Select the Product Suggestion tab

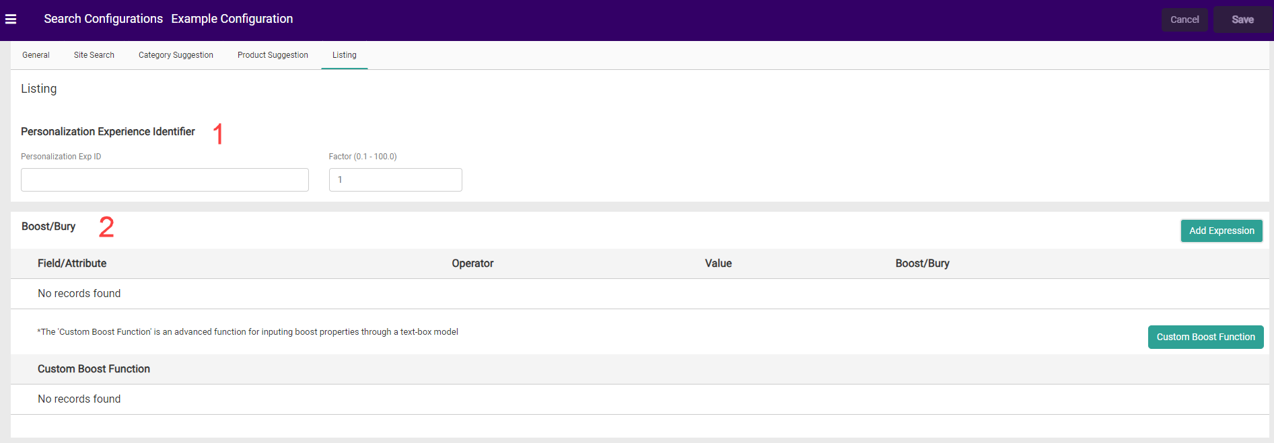click(x=273, y=55)
